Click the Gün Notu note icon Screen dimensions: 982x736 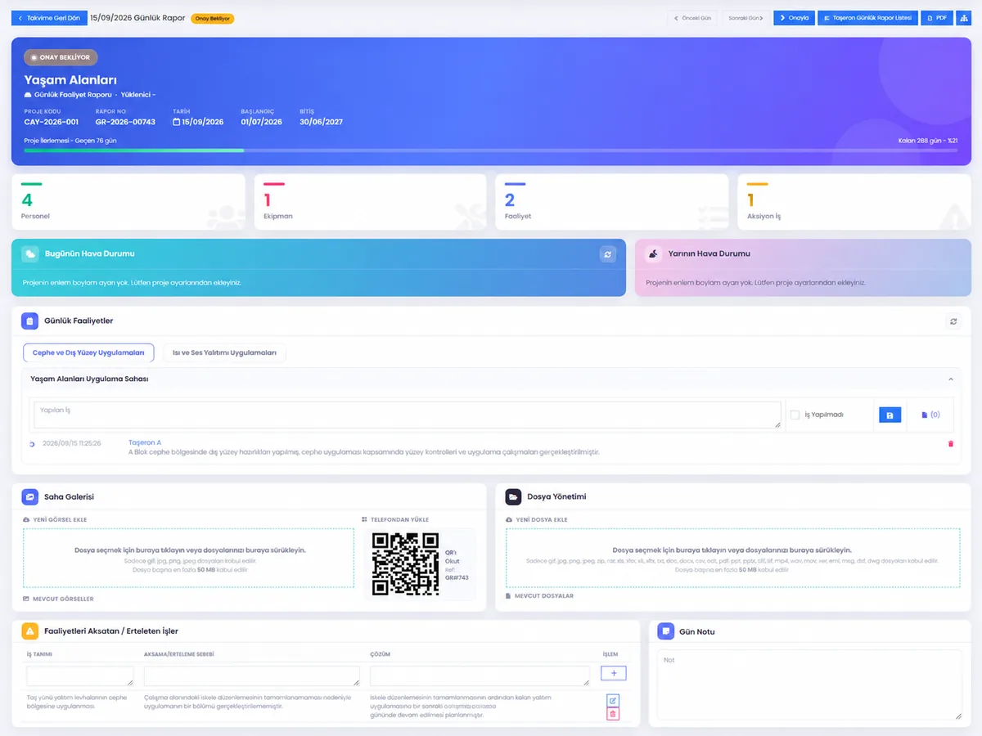click(x=666, y=631)
